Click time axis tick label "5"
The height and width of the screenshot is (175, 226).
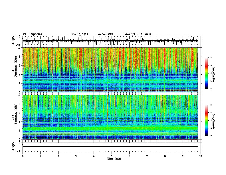coord(112,156)
